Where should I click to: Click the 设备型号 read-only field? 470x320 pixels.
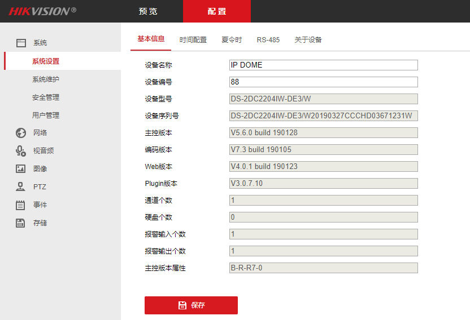point(324,99)
